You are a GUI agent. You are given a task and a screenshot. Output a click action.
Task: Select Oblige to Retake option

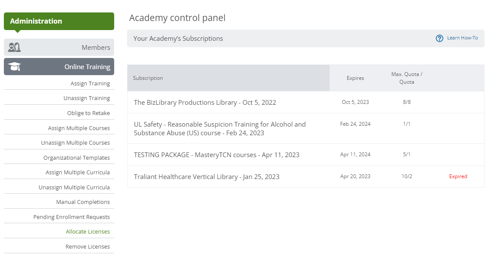[88, 113]
